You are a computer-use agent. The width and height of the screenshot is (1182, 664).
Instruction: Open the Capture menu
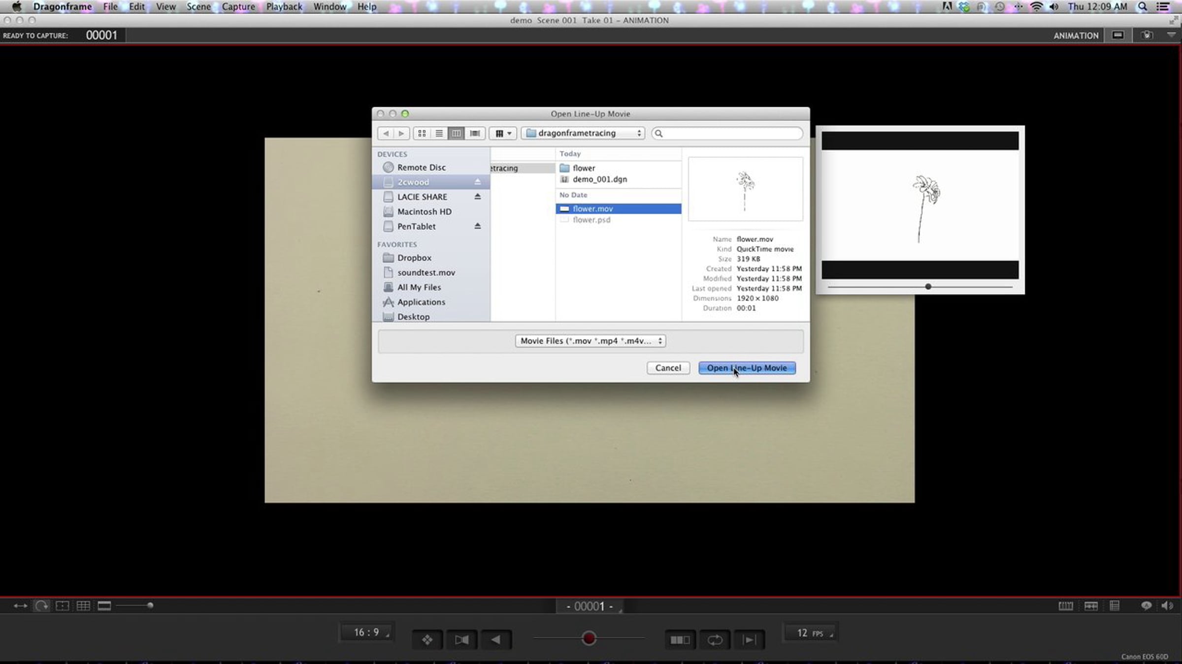click(238, 6)
